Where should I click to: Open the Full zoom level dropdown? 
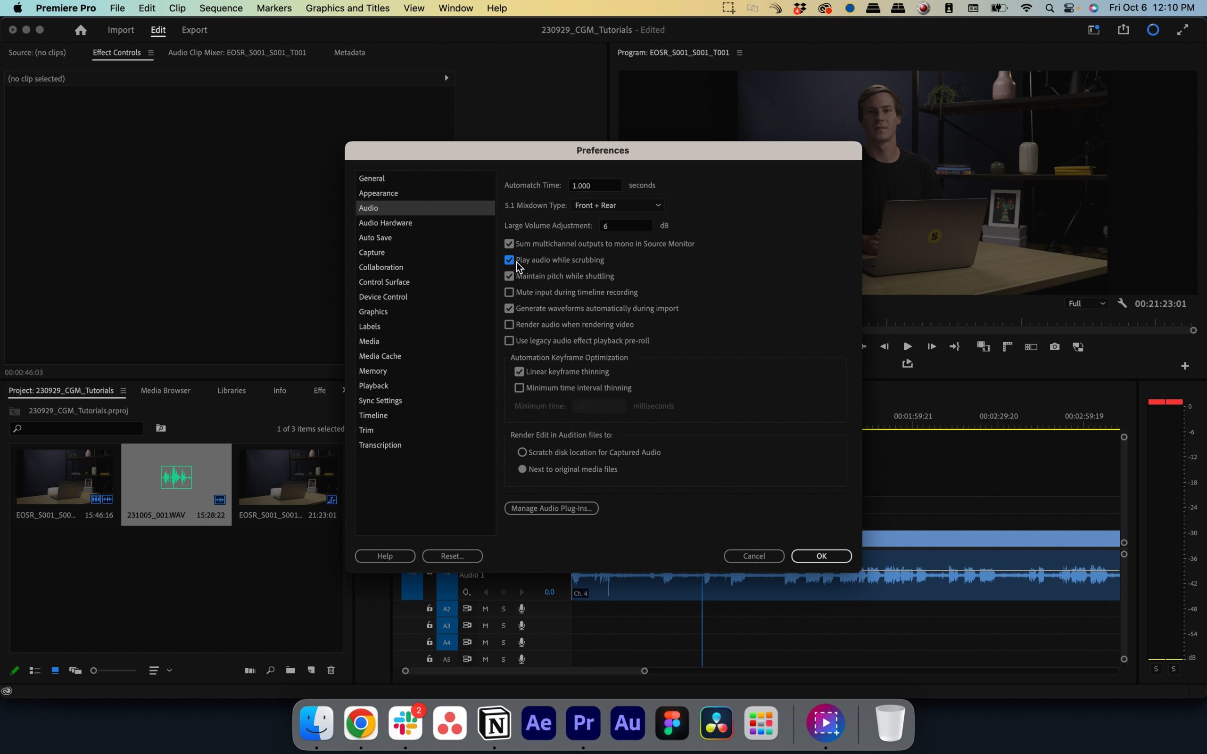(1085, 303)
